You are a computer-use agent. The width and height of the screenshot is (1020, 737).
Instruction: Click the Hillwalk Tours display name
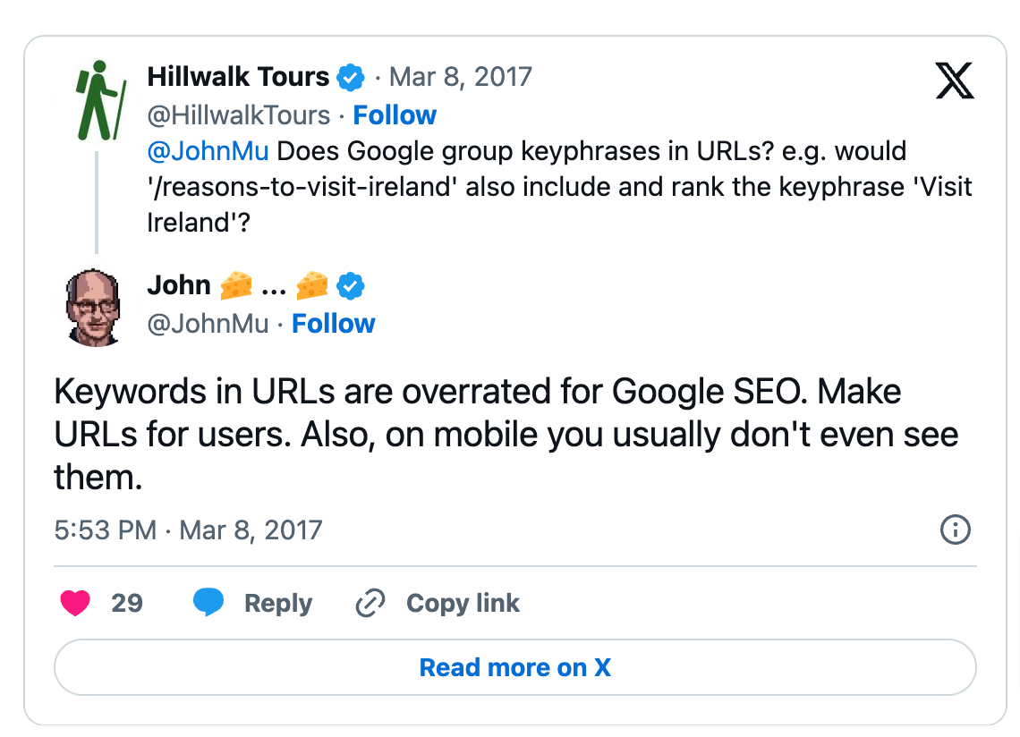pos(238,77)
